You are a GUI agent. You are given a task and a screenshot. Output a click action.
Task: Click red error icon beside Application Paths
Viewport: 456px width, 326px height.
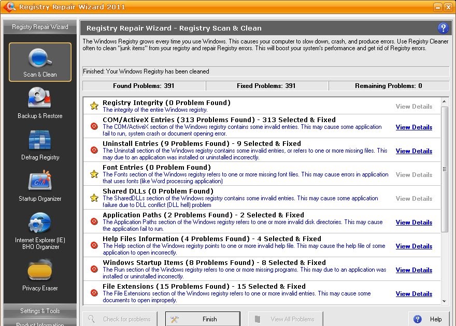click(x=94, y=221)
